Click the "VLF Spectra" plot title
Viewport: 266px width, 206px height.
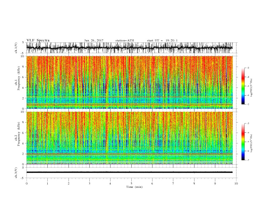point(38,40)
